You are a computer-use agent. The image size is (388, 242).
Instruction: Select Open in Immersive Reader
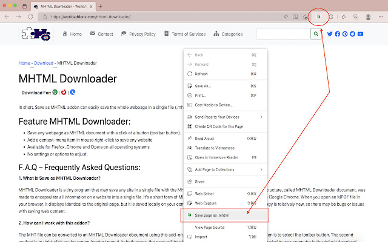226,157
